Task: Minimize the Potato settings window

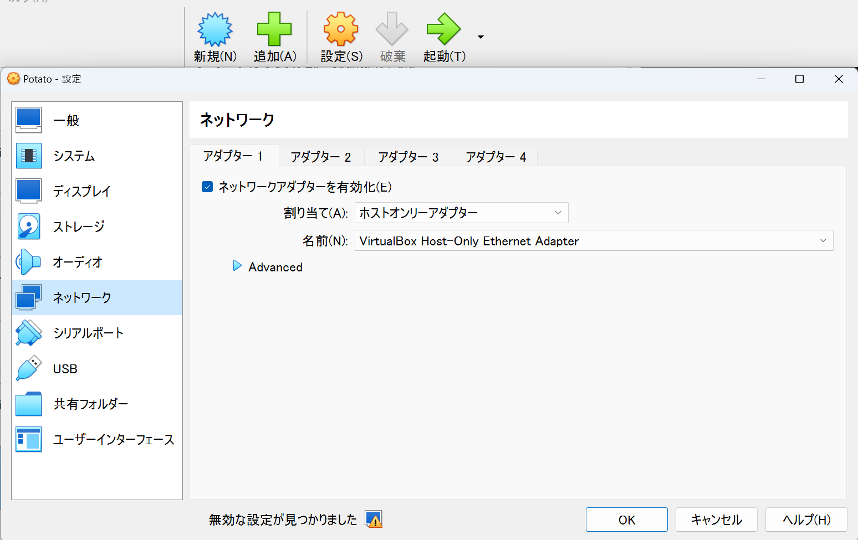Action: click(761, 79)
